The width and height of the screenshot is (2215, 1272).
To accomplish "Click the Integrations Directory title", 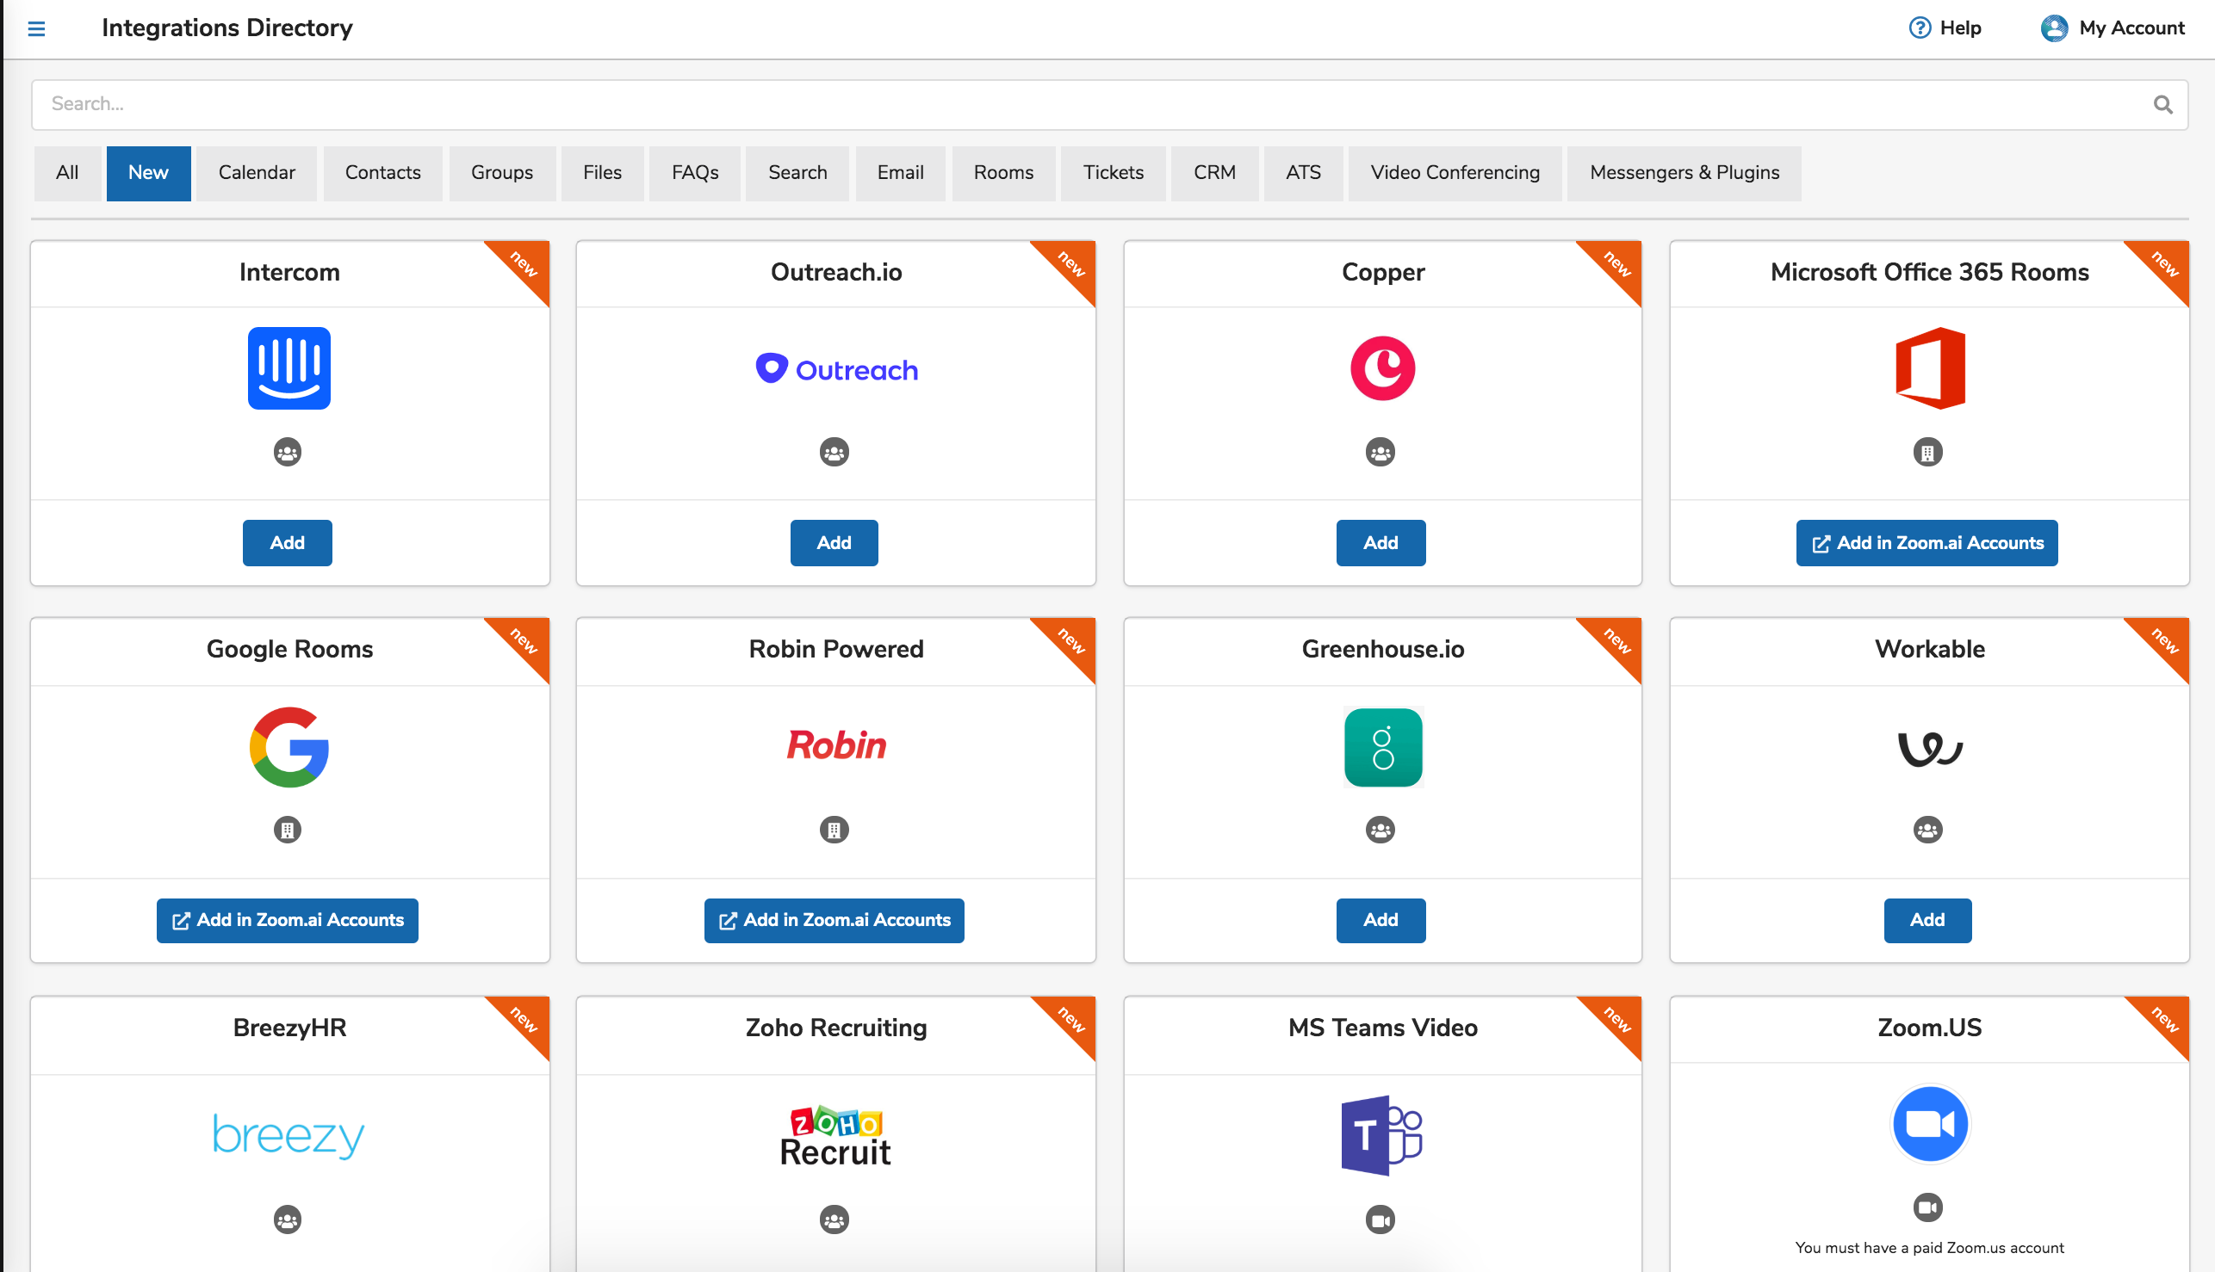I will [x=227, y=28].
